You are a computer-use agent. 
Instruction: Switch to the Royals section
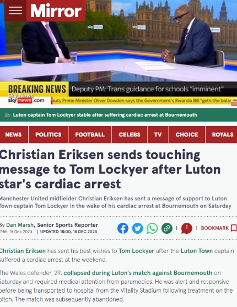[222, 135]
